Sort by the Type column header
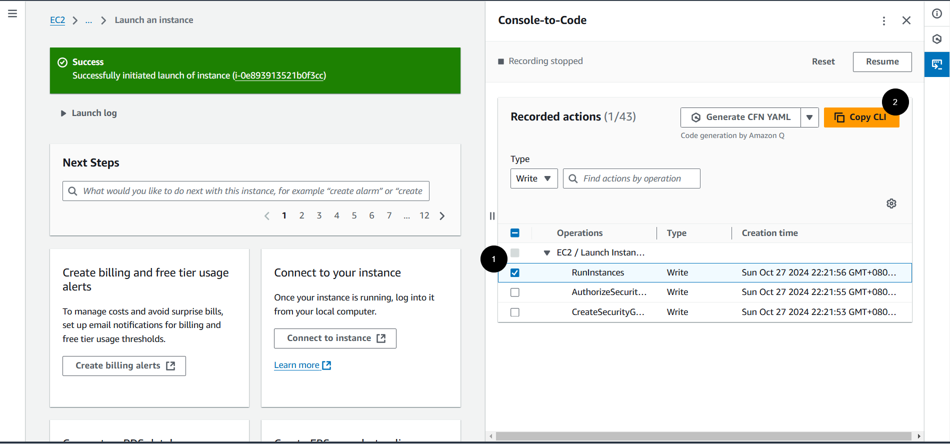The image size is (950, 444). point(676,233)
